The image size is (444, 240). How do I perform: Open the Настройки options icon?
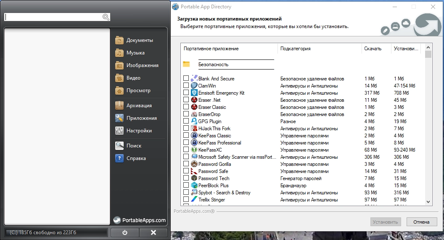[119, 131]
